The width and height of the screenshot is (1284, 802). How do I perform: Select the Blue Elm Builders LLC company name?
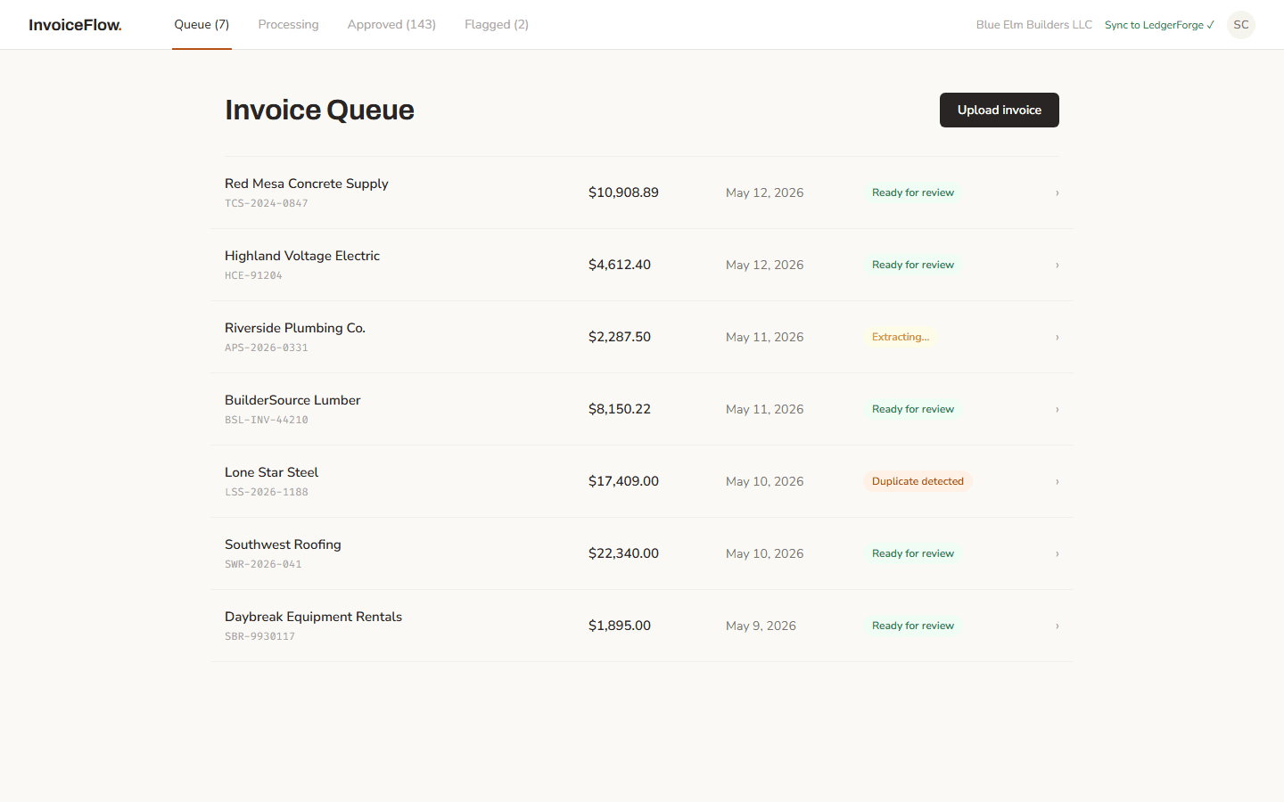tap(1034, 25)
